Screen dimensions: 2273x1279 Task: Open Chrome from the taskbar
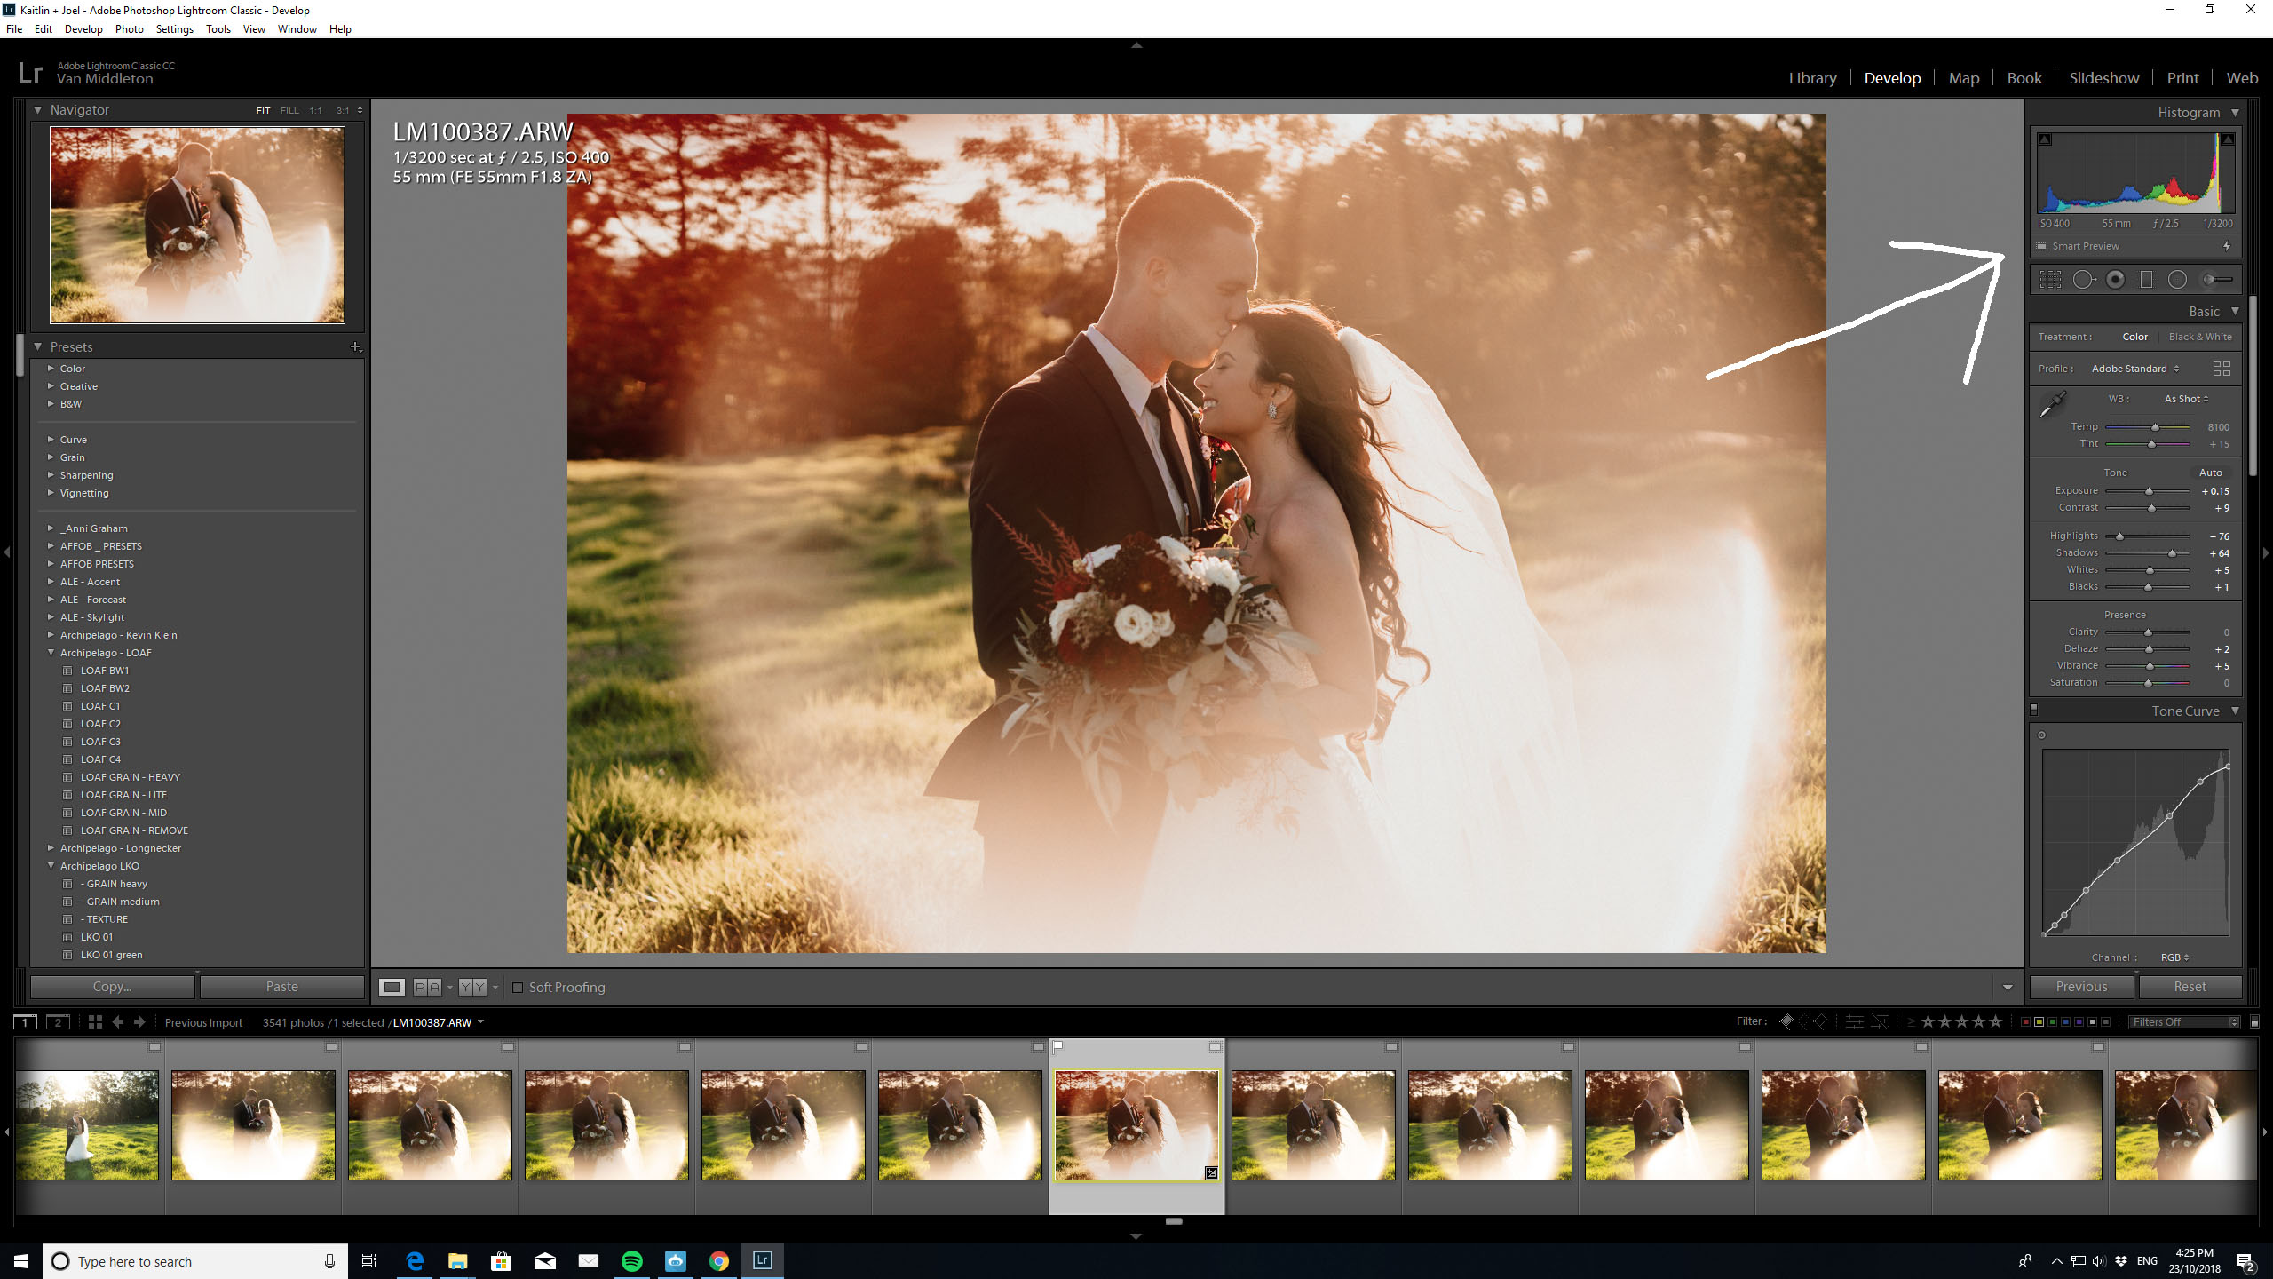click(x=719, y=1260)
